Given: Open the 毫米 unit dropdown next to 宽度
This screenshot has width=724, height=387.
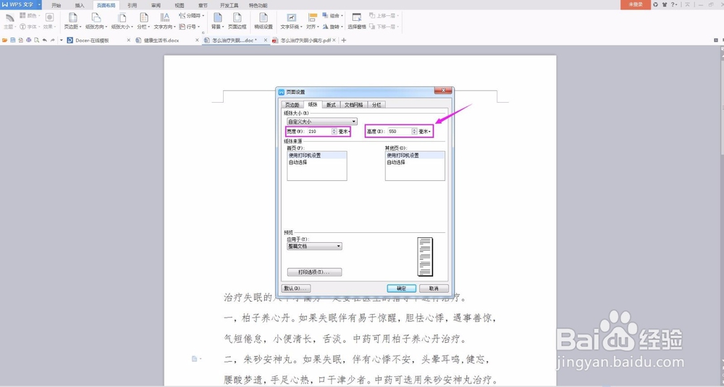Looking at the screenshot, I should (344, 132).
